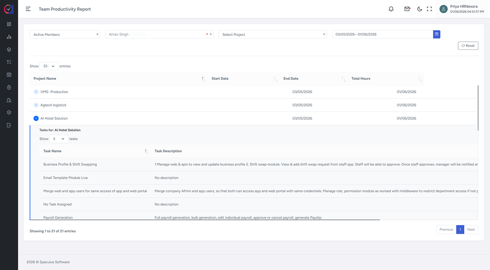
Task: Sort by End Date column header
Action: pyautogui.click(x=314, y=79)
